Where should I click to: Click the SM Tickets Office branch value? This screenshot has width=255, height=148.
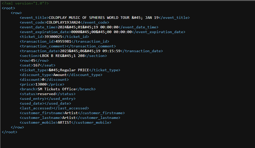click(x=56, y=89)
